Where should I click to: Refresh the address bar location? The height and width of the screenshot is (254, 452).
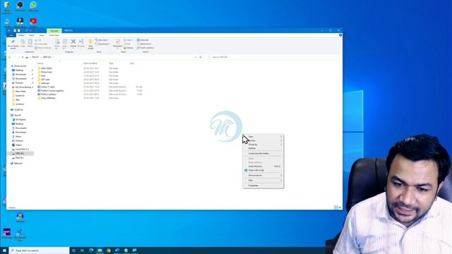pyautogui.click(x=201, y=57)
